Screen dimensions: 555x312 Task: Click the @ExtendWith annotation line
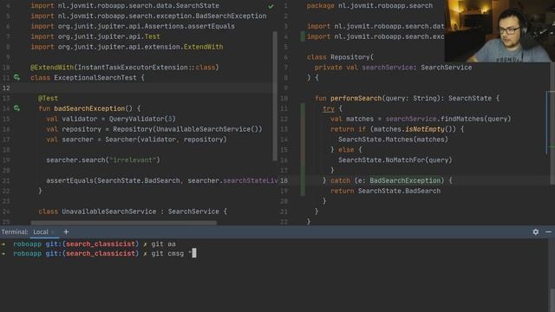click(125, 68)
